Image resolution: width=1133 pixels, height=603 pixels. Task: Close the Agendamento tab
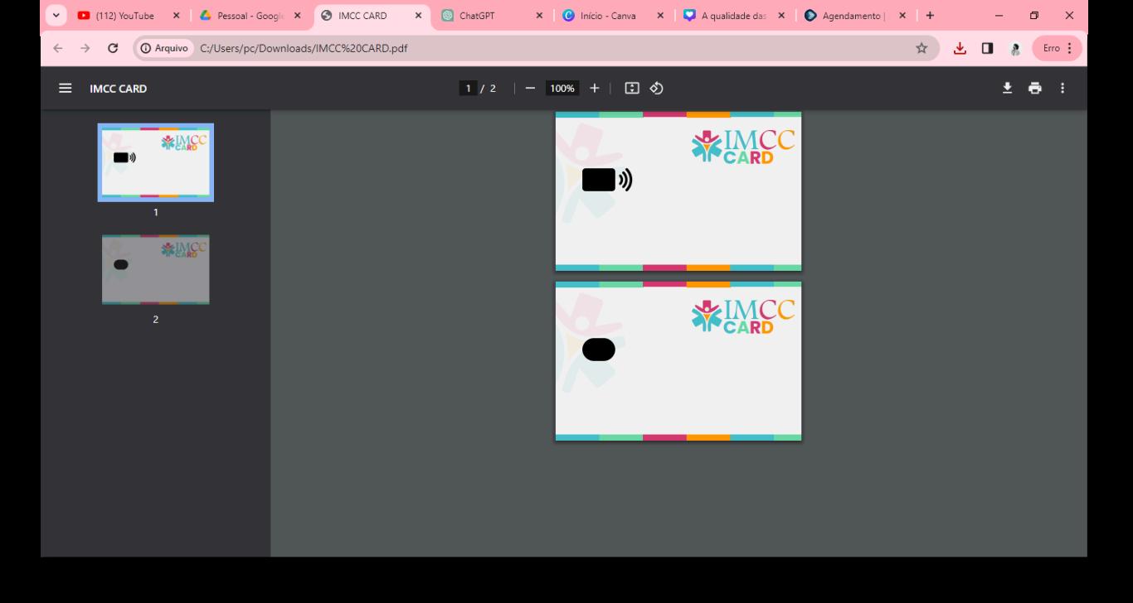[x=902, y=16]
